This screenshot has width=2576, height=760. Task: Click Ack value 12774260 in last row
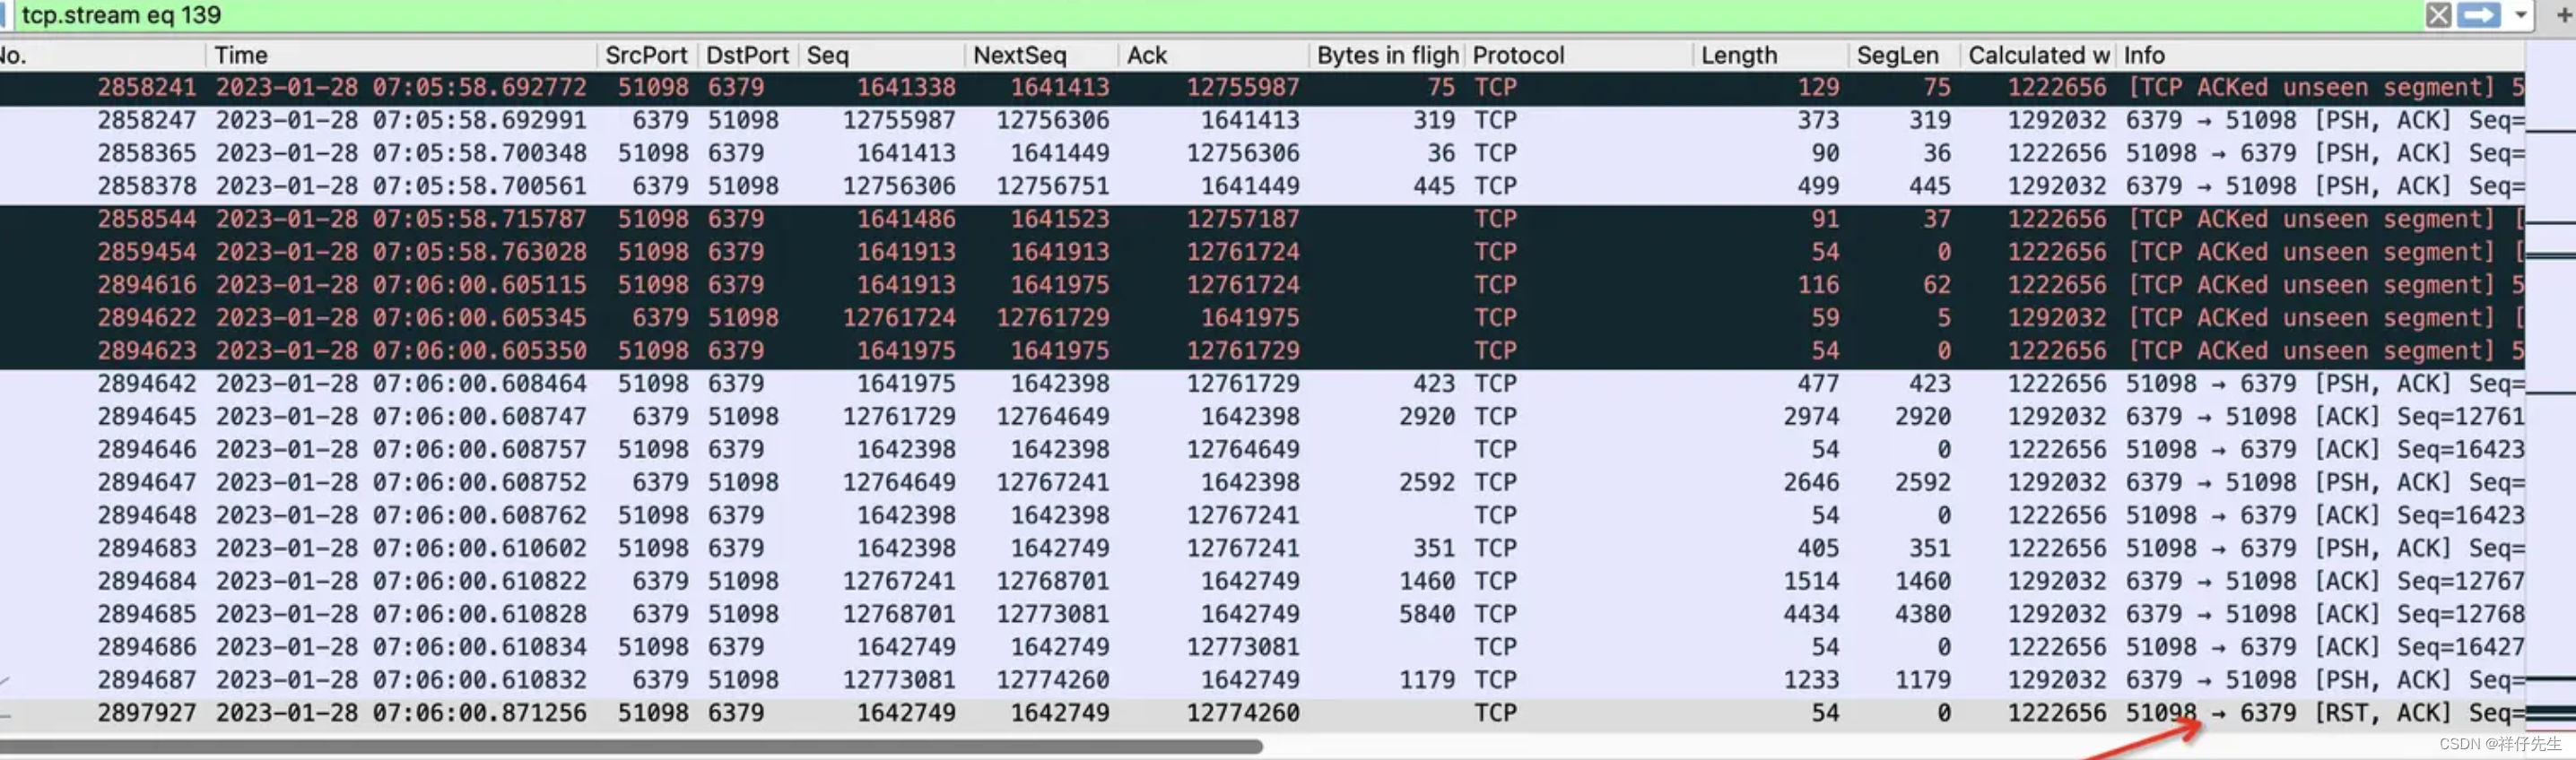pyautogui.click(x=1243, y=714)
